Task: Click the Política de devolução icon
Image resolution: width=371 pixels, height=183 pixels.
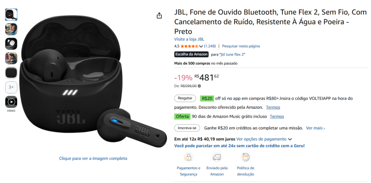Action: click(x=245, y=157)
